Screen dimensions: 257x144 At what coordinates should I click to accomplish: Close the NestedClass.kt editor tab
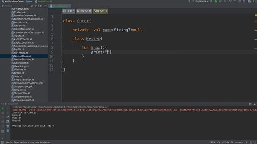[x=69, y=6]
